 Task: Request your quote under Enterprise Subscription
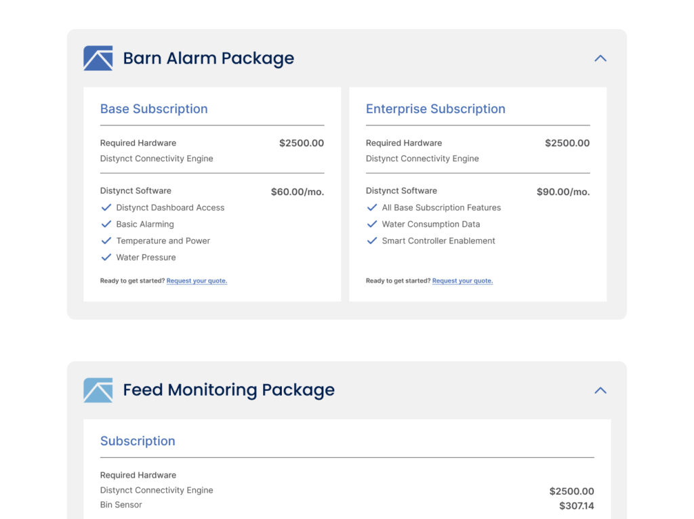tap(462, 281)
